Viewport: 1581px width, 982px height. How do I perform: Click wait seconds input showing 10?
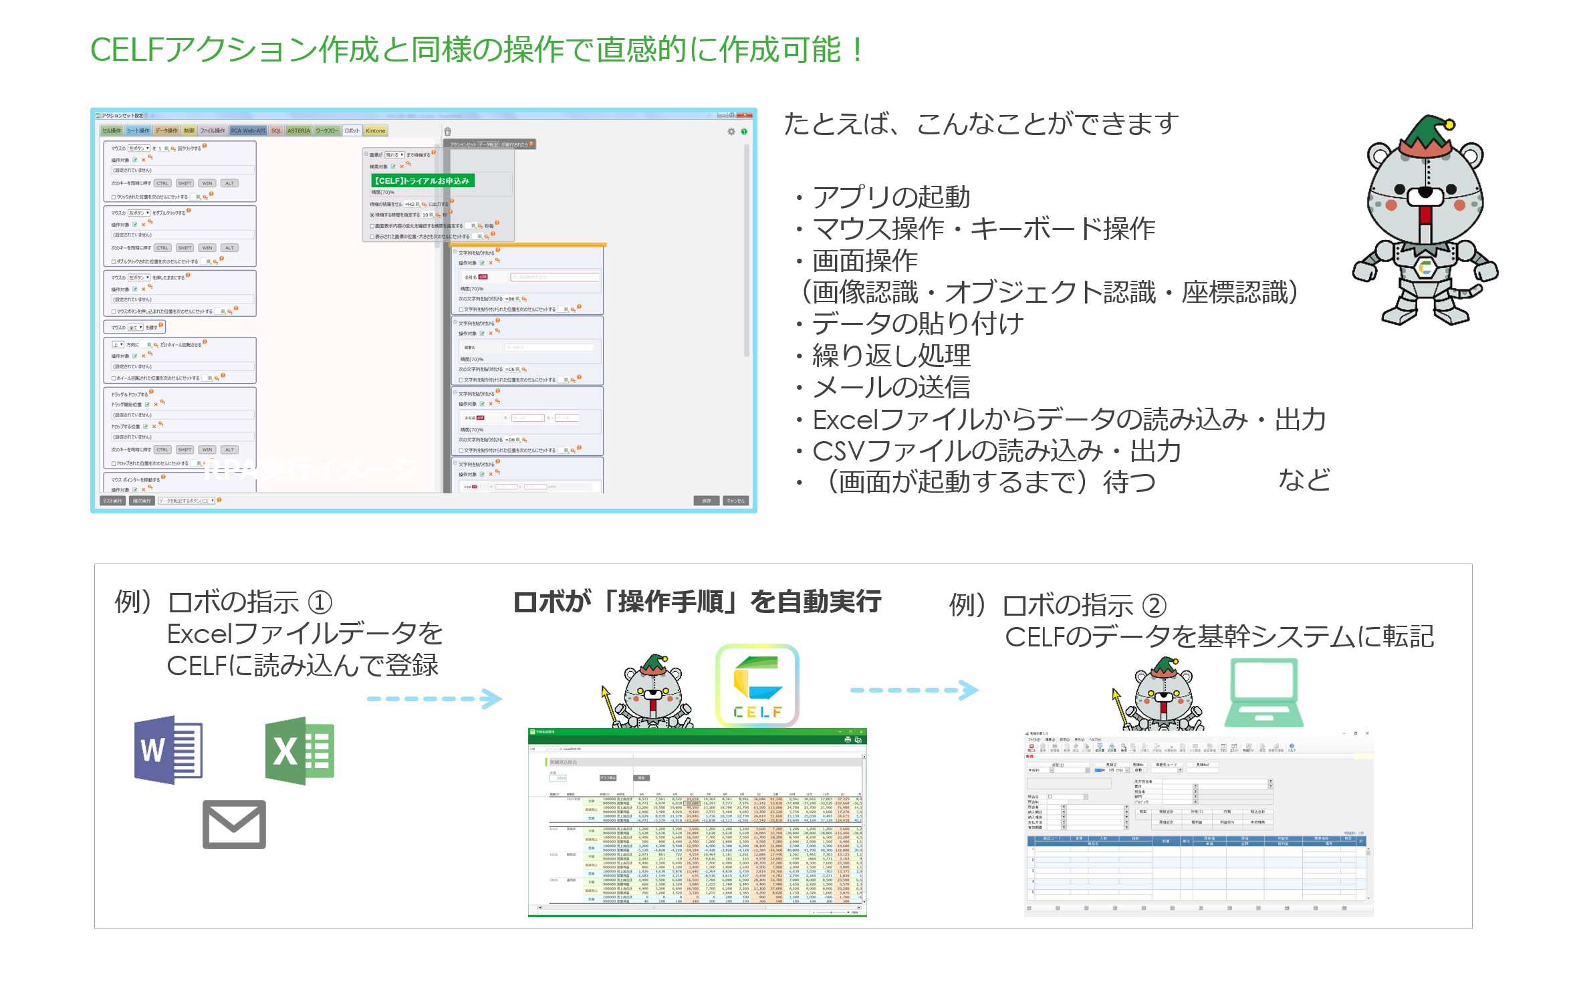(x=425, y=215)
